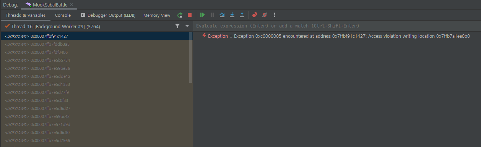This screenshot has height=147, width=481.
Task: Open the debugger more options menu
Action: 274,15
